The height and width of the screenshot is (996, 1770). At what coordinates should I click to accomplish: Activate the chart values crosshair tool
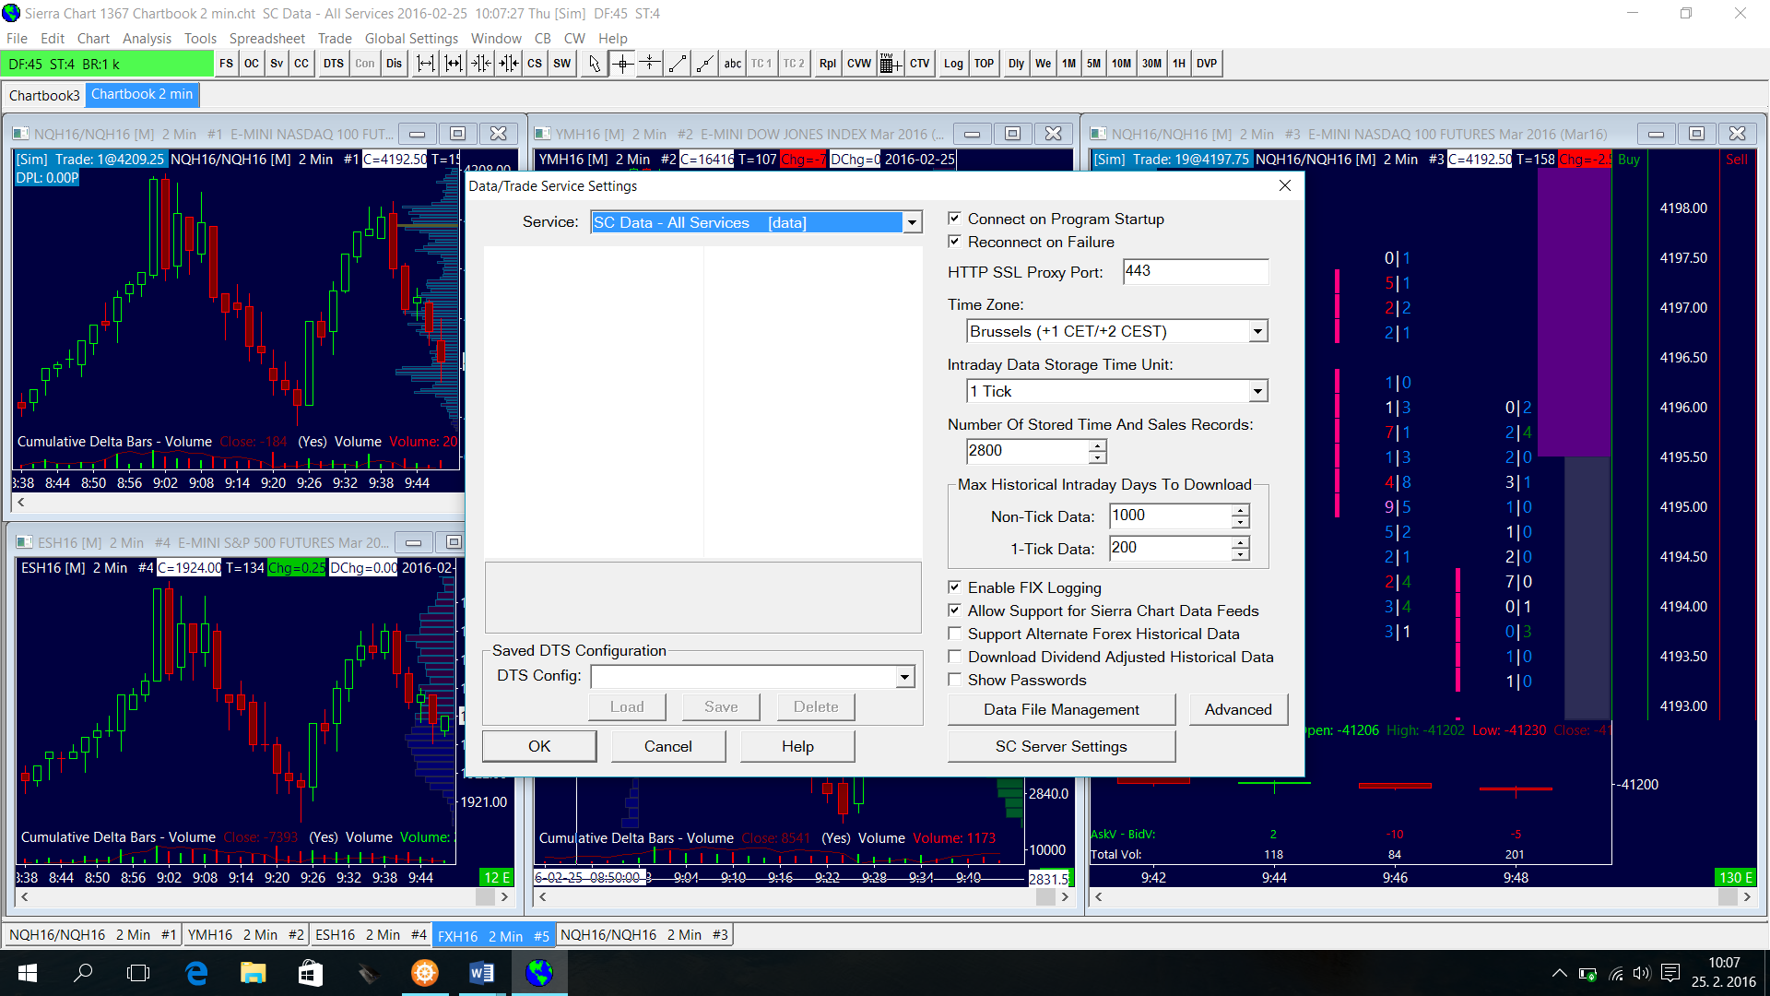click(x=622, y=64)
